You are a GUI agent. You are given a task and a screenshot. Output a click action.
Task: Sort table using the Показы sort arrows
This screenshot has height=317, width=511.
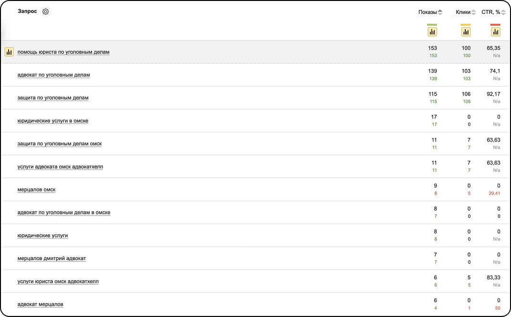click(x=440, y=12)
